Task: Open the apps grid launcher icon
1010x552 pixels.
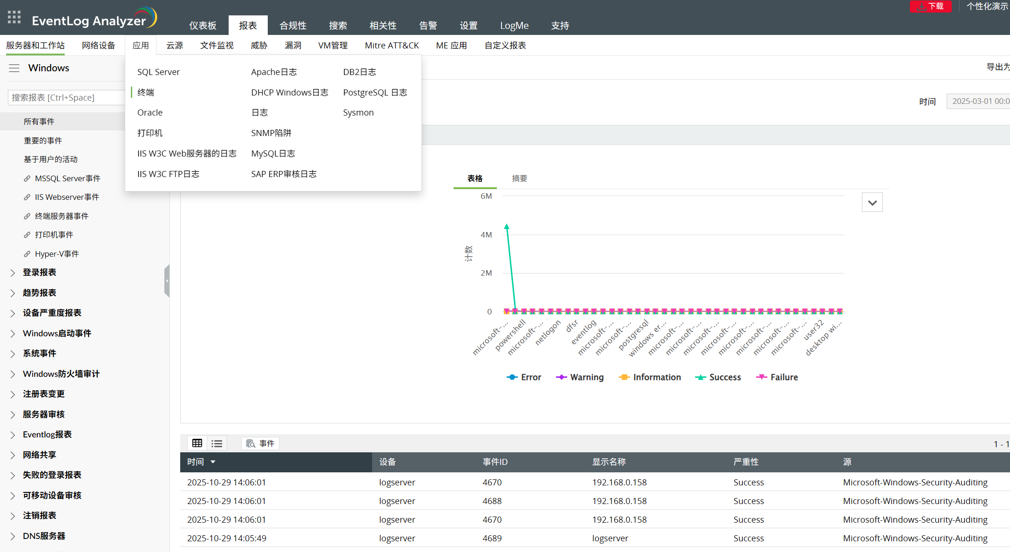Action: 14,17
